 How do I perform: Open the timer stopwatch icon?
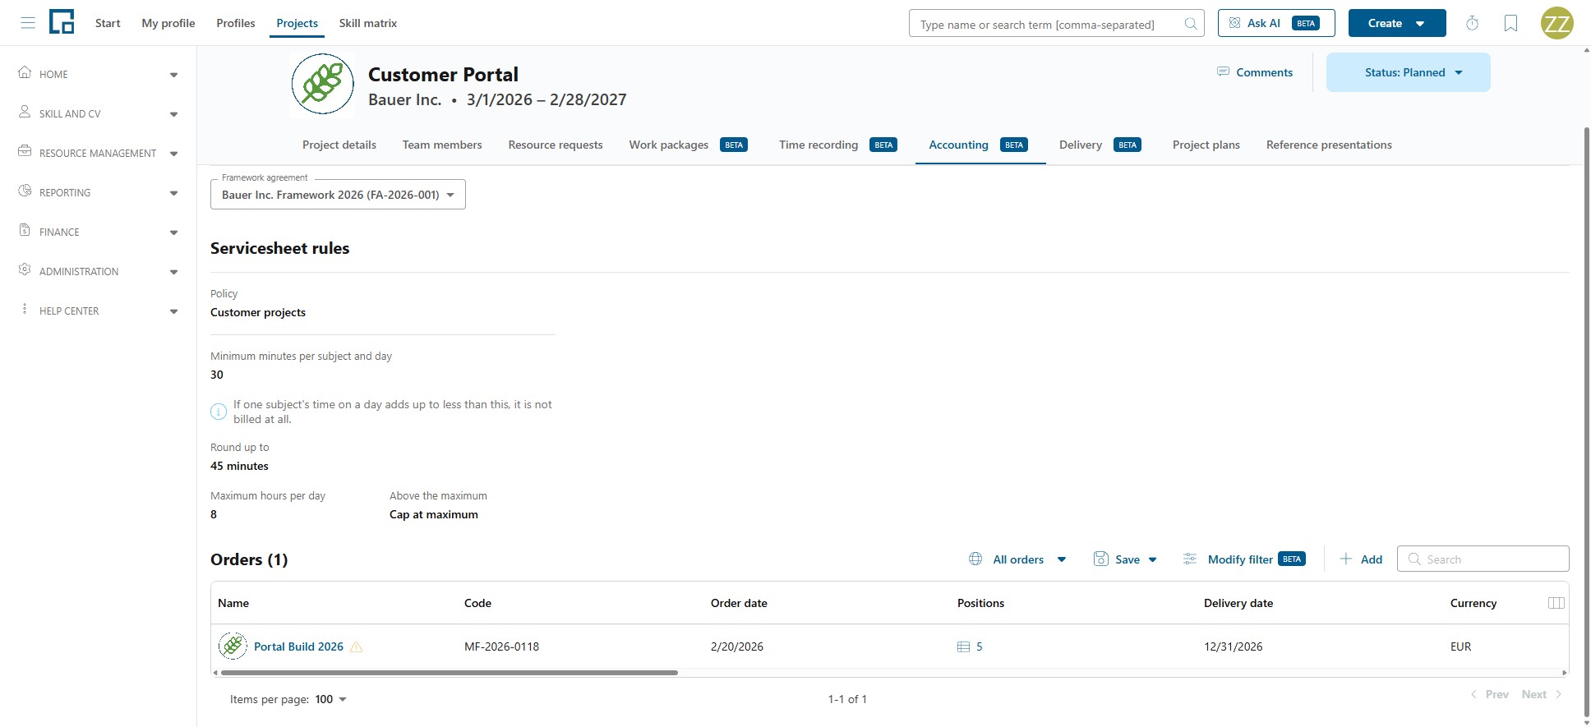point(1472,23)
